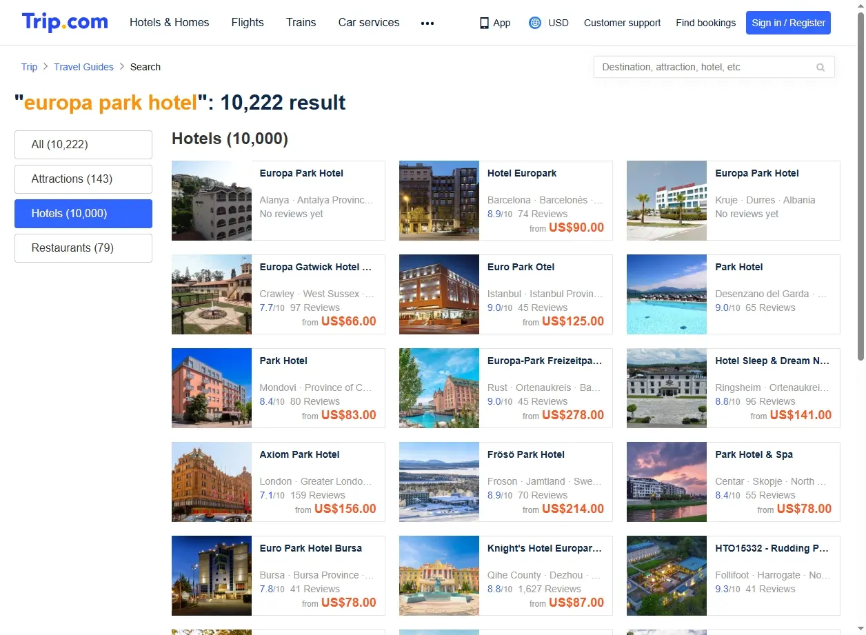
Task: Select Restaurants (79) filter tab
Action: click(83, 248)
